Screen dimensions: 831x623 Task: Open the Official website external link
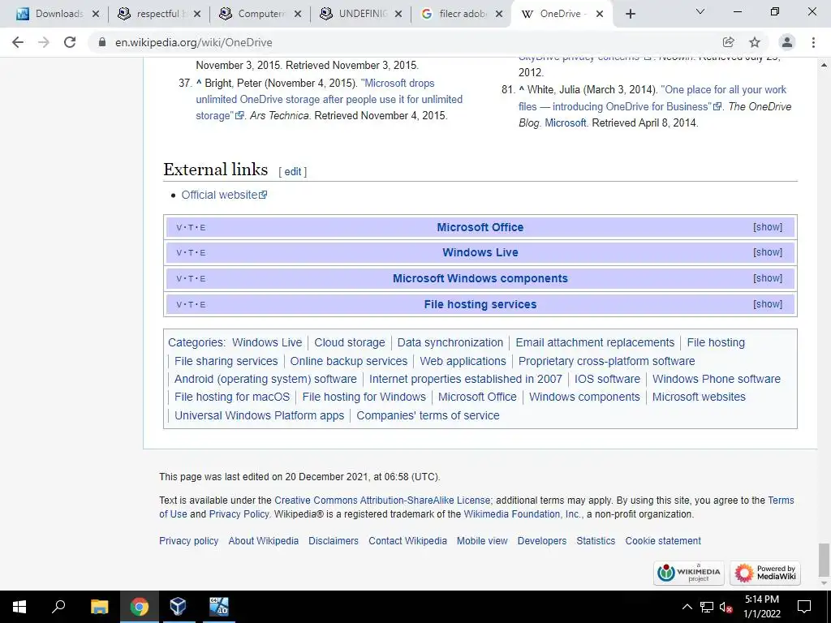pos(224,195)
